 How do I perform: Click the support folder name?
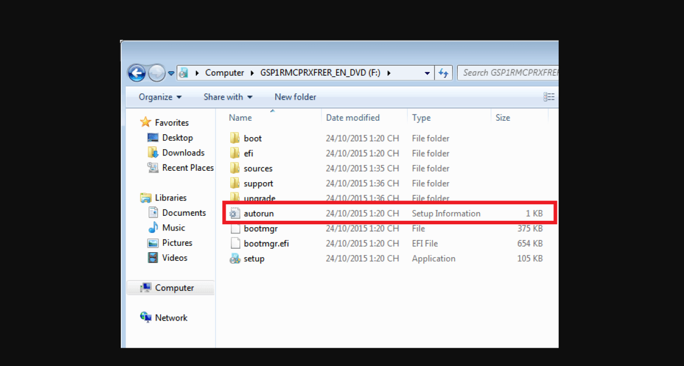[x=258, y=183]
